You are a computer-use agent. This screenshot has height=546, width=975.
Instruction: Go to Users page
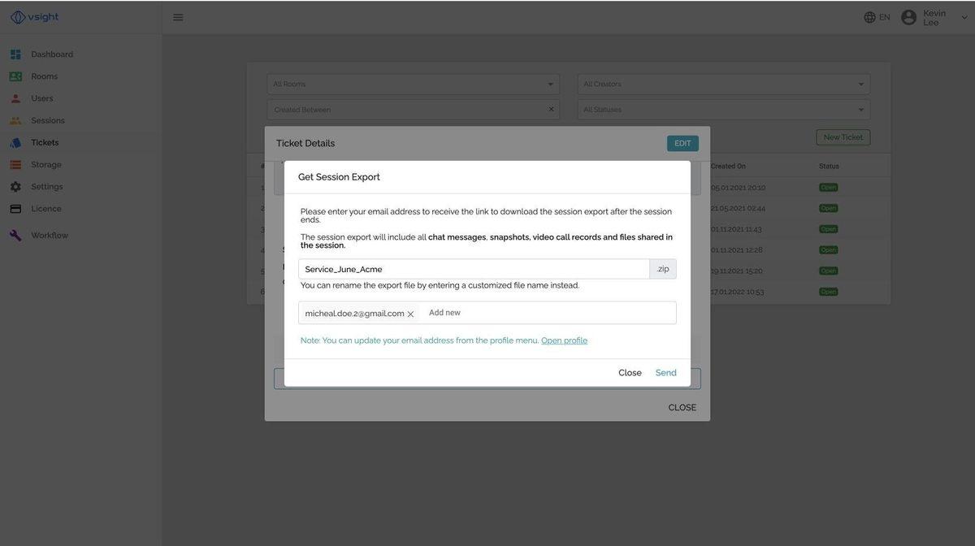[x=42, y=98]
